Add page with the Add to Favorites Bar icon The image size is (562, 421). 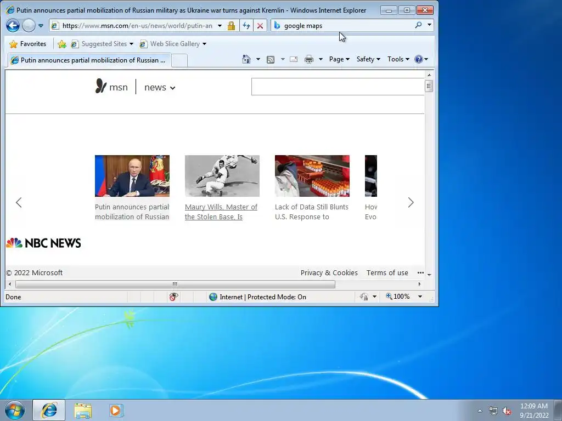(61, 44)
